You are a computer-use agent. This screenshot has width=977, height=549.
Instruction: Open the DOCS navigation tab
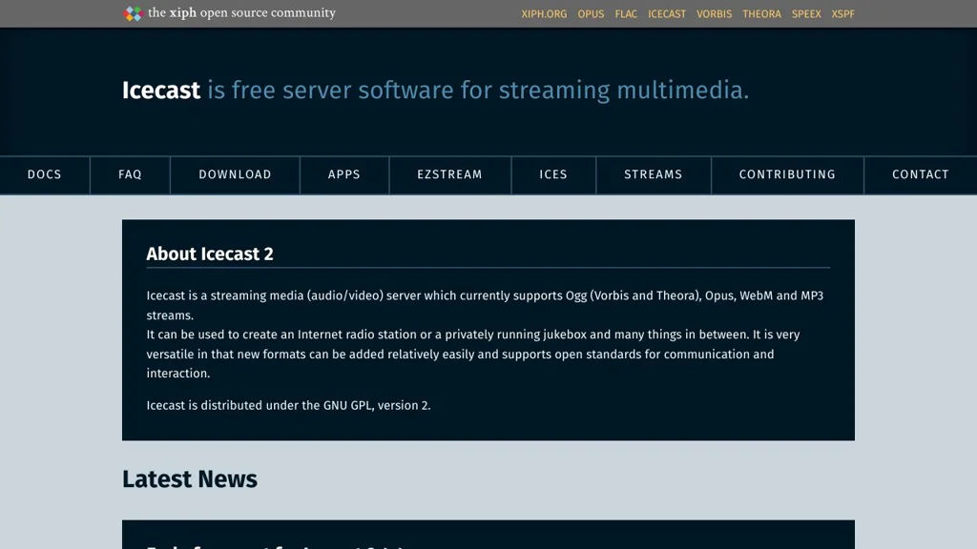45,174
